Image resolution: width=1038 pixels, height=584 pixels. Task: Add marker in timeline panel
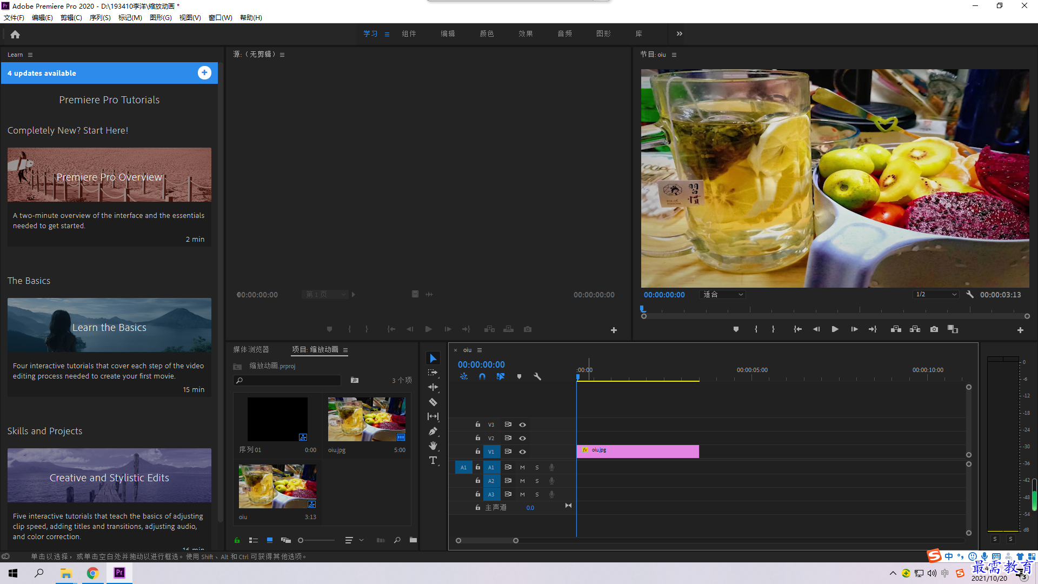[519, 376]
